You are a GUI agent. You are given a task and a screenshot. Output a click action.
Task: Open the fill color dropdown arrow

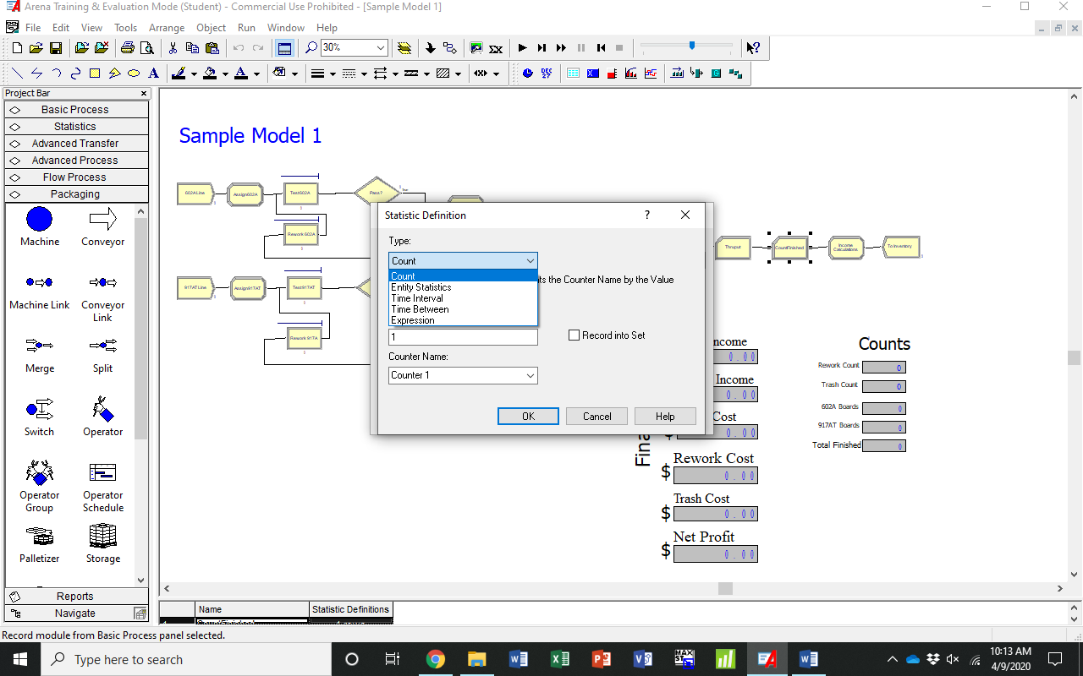[x=225, y=74]
